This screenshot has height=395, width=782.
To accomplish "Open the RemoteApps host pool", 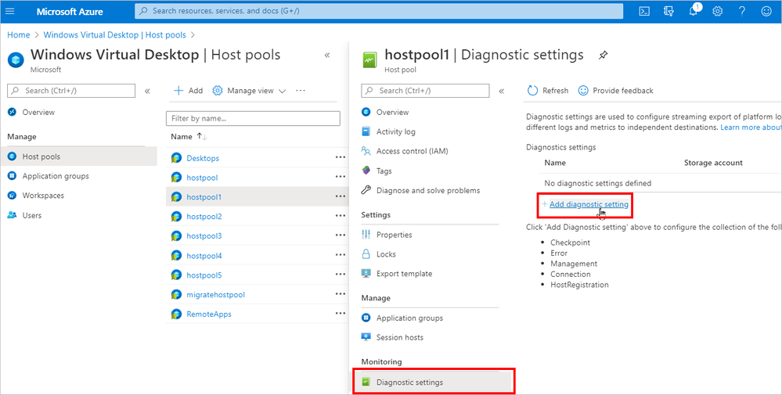I will pyautogui.click(x=209, y=314).
